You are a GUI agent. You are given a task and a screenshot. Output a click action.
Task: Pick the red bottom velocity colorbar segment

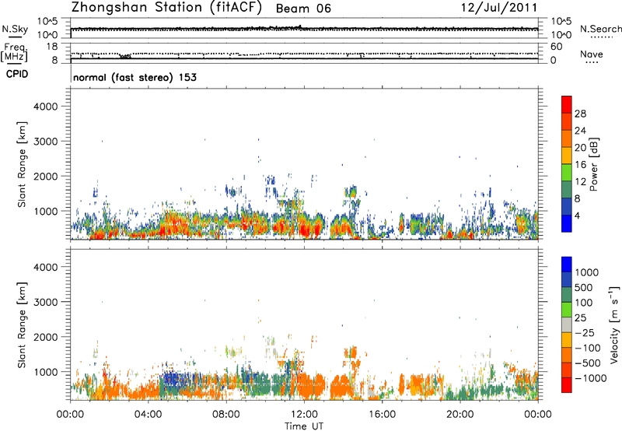[x=567, y=385]
